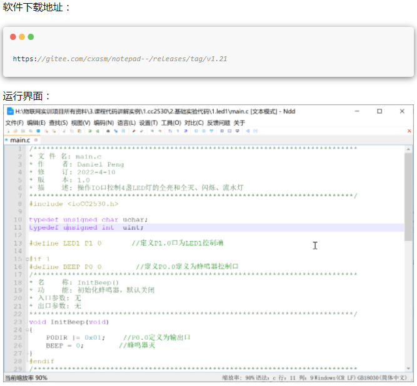Open the 设置(T) menu
The width and height of the screenshot is (417, 386).
click(148, 123)
